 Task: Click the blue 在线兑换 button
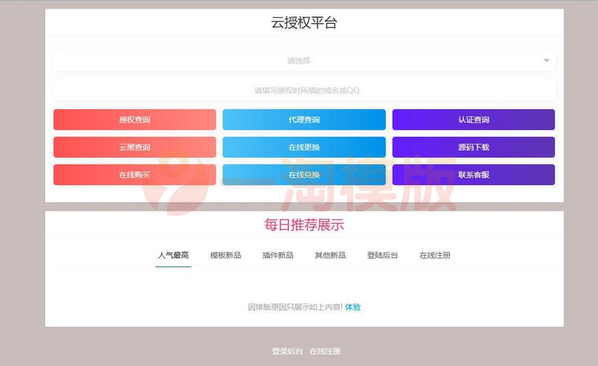[304, 175]
